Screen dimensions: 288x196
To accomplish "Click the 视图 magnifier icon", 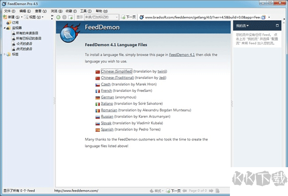I will 26,17.
